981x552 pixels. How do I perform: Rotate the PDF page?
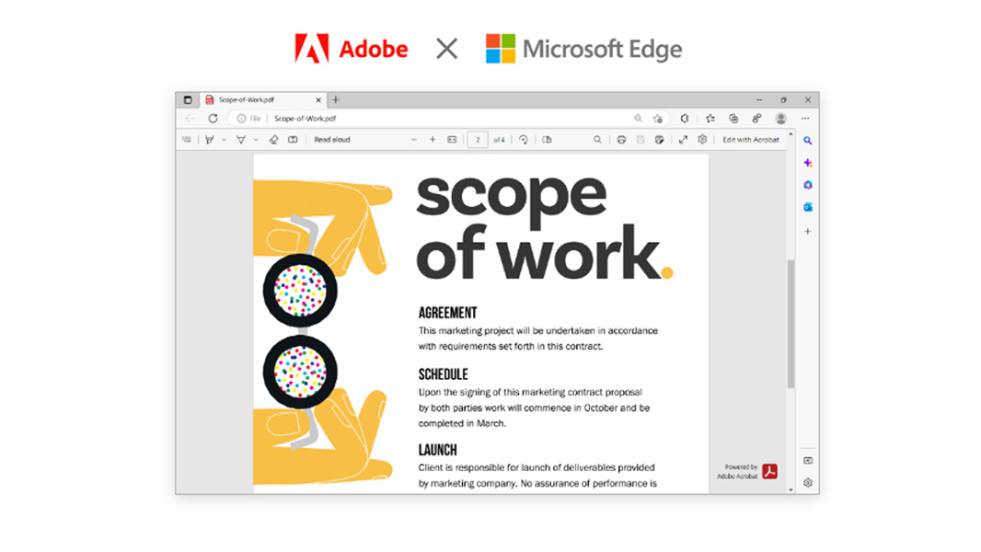point(523,140)
